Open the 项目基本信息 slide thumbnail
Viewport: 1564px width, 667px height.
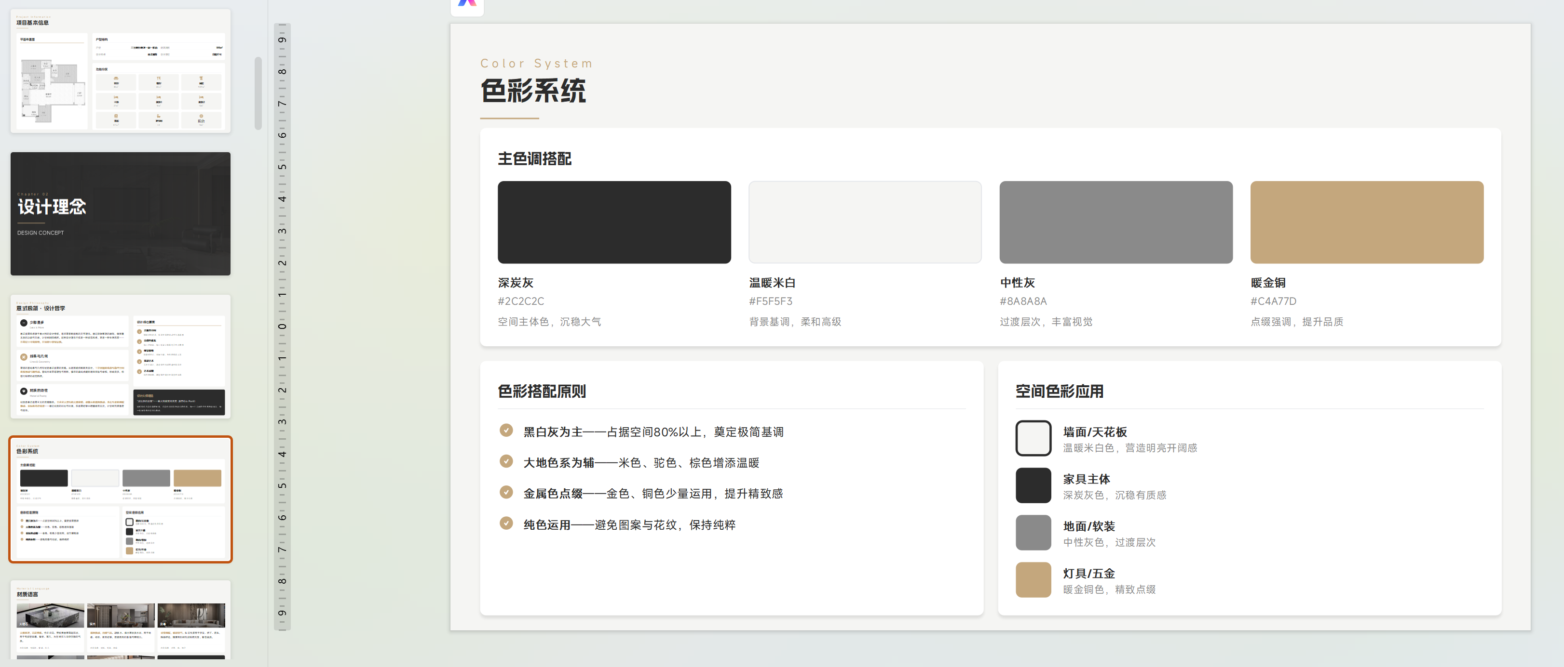[x=120, y=72]
